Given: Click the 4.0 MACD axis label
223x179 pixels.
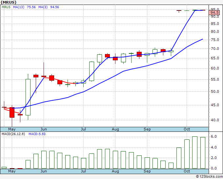Looking at the screenshot, I should (x=214, y=147).
